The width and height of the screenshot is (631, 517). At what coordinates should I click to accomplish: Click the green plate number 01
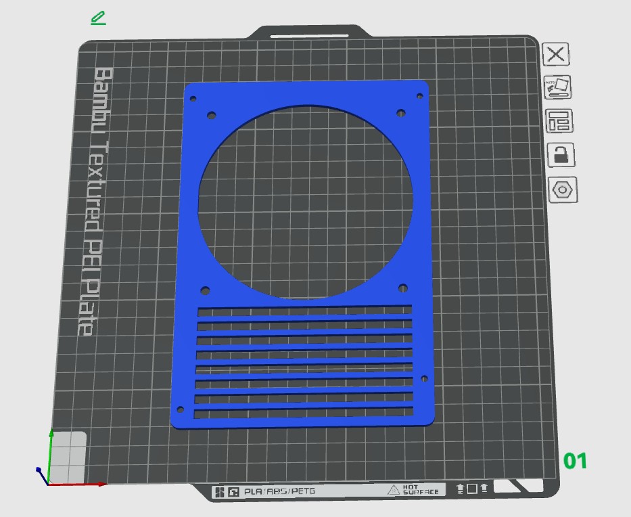click(x=575, y=462)
